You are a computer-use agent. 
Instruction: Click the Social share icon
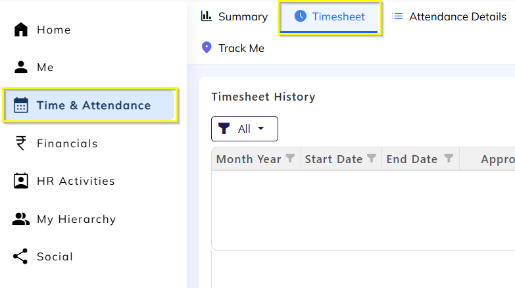(x=21, y=256)
